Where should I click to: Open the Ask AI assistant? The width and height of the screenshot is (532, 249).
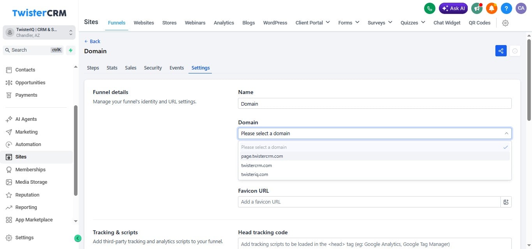[453, 8]
